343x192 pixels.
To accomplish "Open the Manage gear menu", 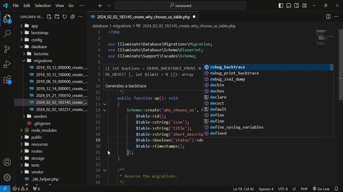I will [7, 177].
